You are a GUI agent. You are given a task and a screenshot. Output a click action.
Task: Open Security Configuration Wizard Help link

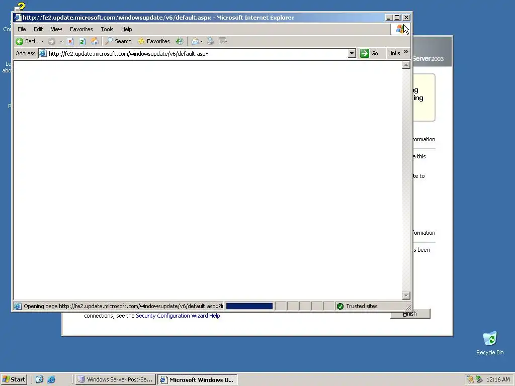click(179, 316)
